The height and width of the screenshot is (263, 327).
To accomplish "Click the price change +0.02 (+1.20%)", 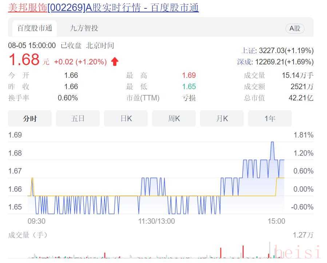I will tap(80, 62).
